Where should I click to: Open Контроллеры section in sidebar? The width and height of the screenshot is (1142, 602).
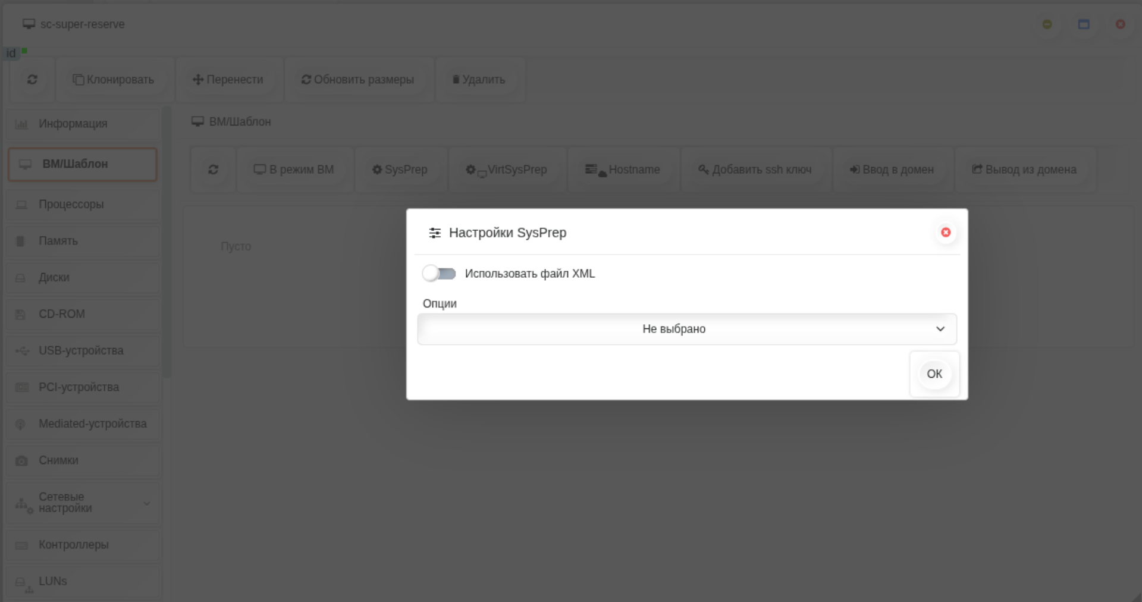point(83,545)
